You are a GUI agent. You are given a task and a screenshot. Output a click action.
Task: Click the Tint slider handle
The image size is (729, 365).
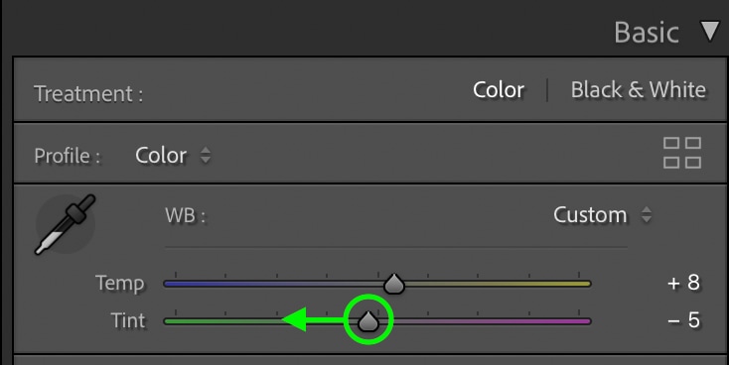point(368,321)
